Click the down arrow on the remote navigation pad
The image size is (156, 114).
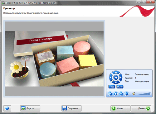[x=116, y=83]
